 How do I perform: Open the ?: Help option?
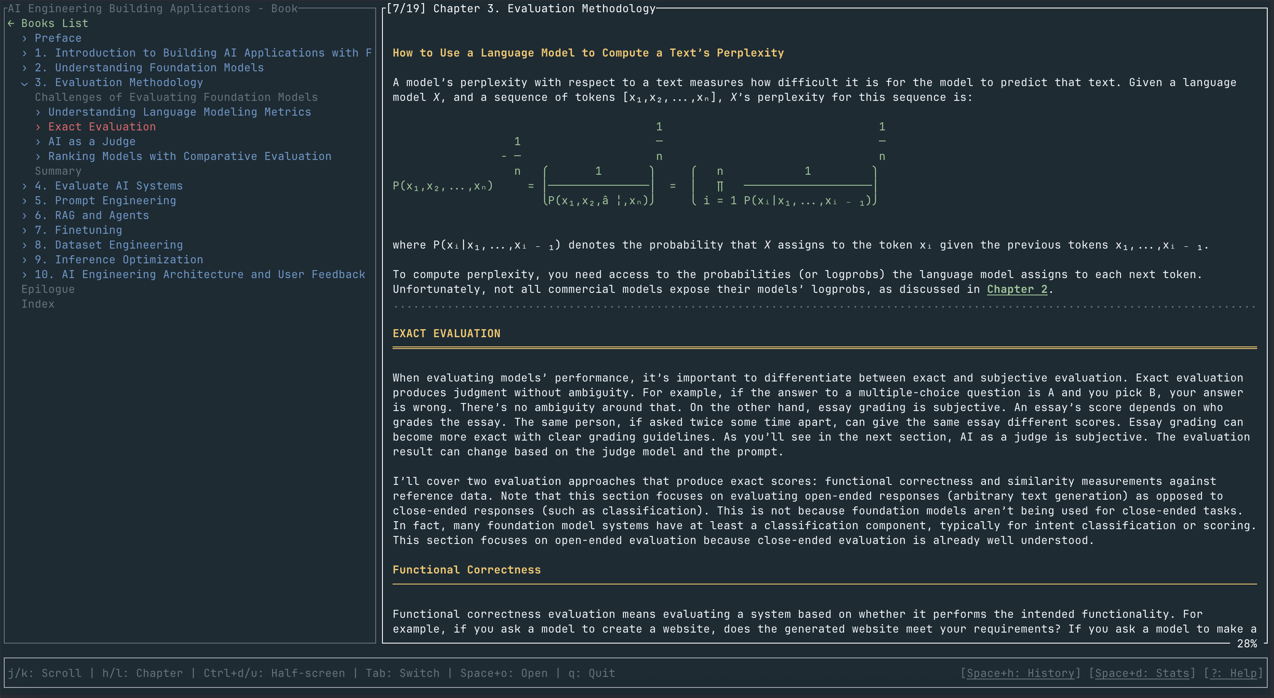1233,673
